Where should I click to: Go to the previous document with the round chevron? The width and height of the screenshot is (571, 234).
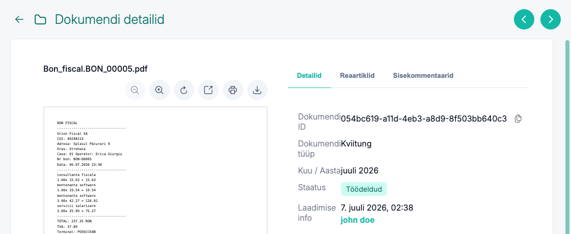524,19
